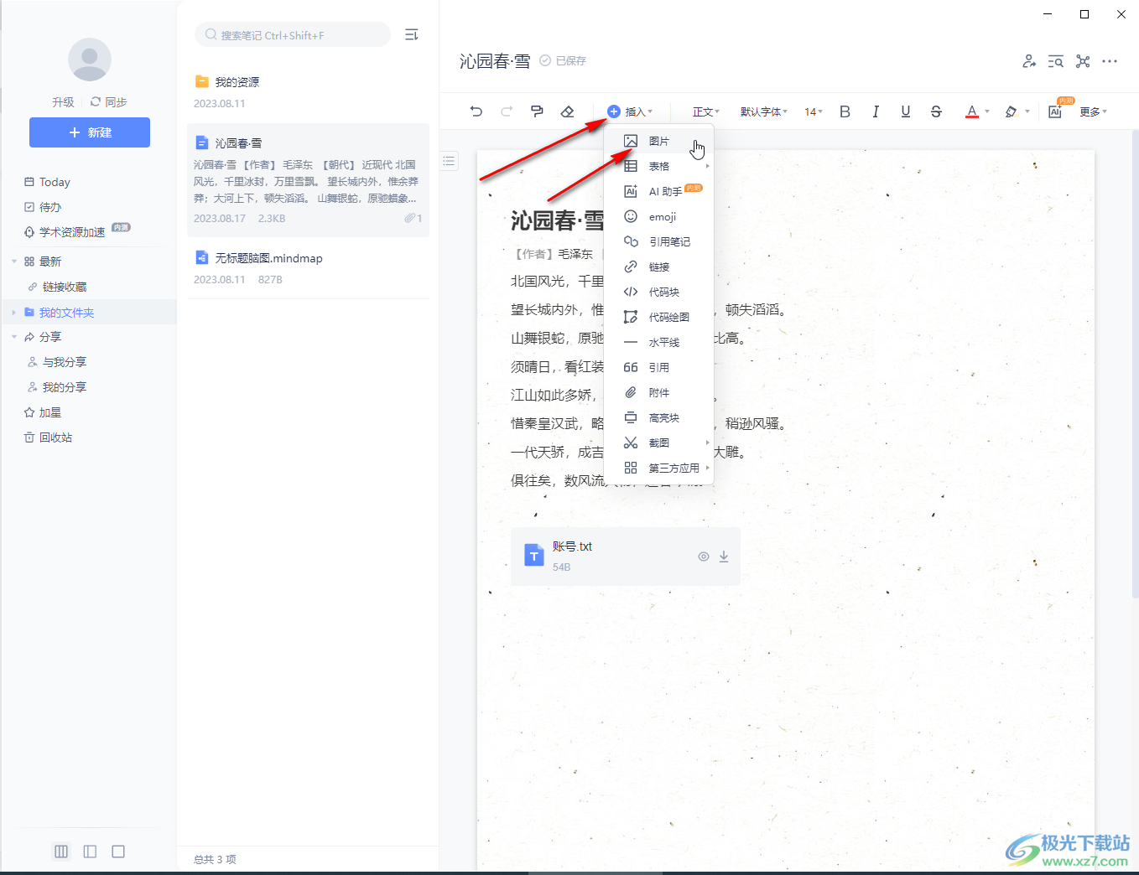Image resolution: width=1139 pixels, height=875 pixels.
Task: Open the 更多 toolbar dropdown
Action: click(x=1093, y=111)
